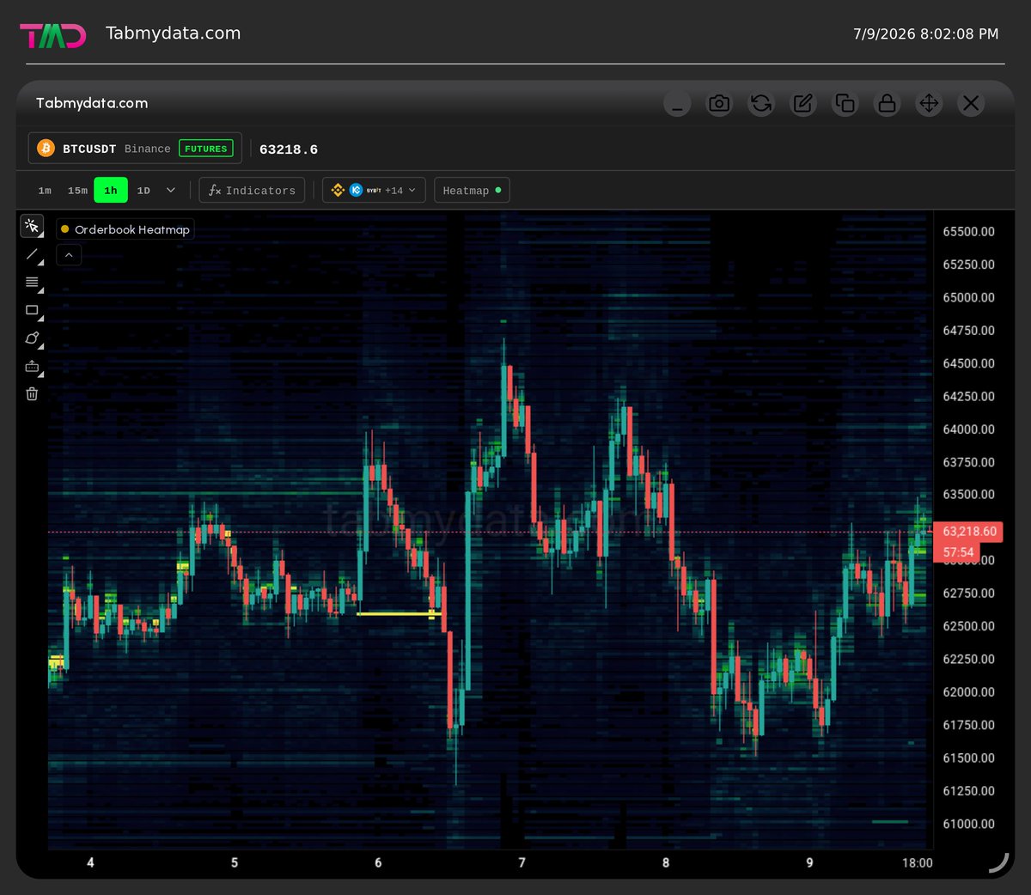Select the trend line drawing tool
This screenshot has height=895, width=1031.
coord(33,254)
